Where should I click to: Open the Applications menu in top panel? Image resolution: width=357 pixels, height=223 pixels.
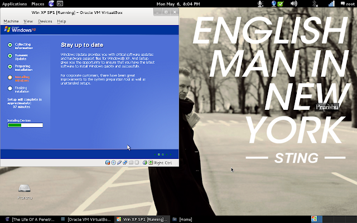[x=15, y=4]
